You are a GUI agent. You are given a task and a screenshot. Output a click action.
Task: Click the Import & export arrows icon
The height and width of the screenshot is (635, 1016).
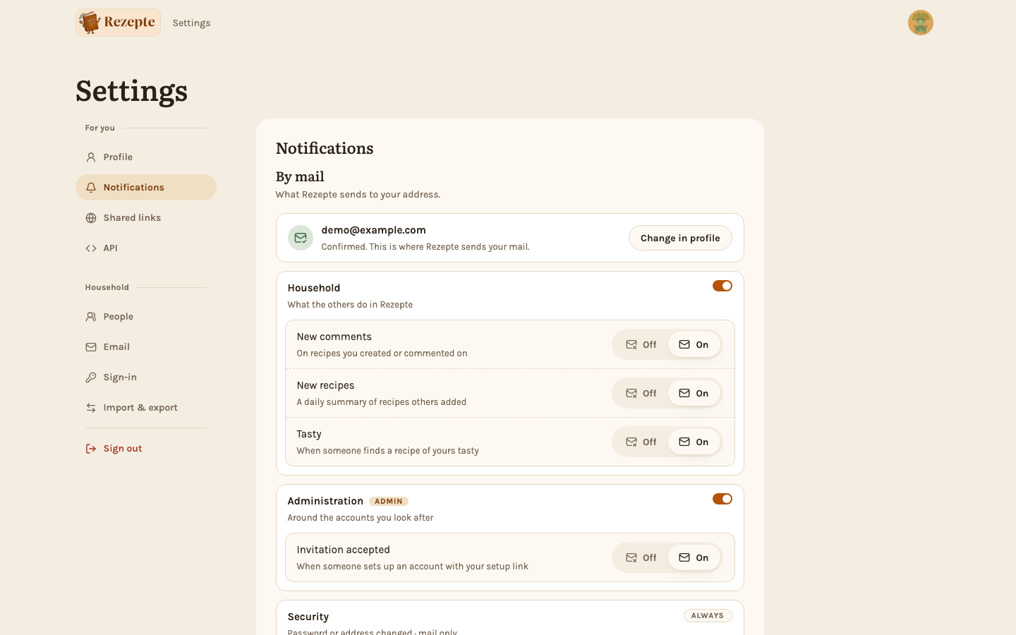pos(91,408)
